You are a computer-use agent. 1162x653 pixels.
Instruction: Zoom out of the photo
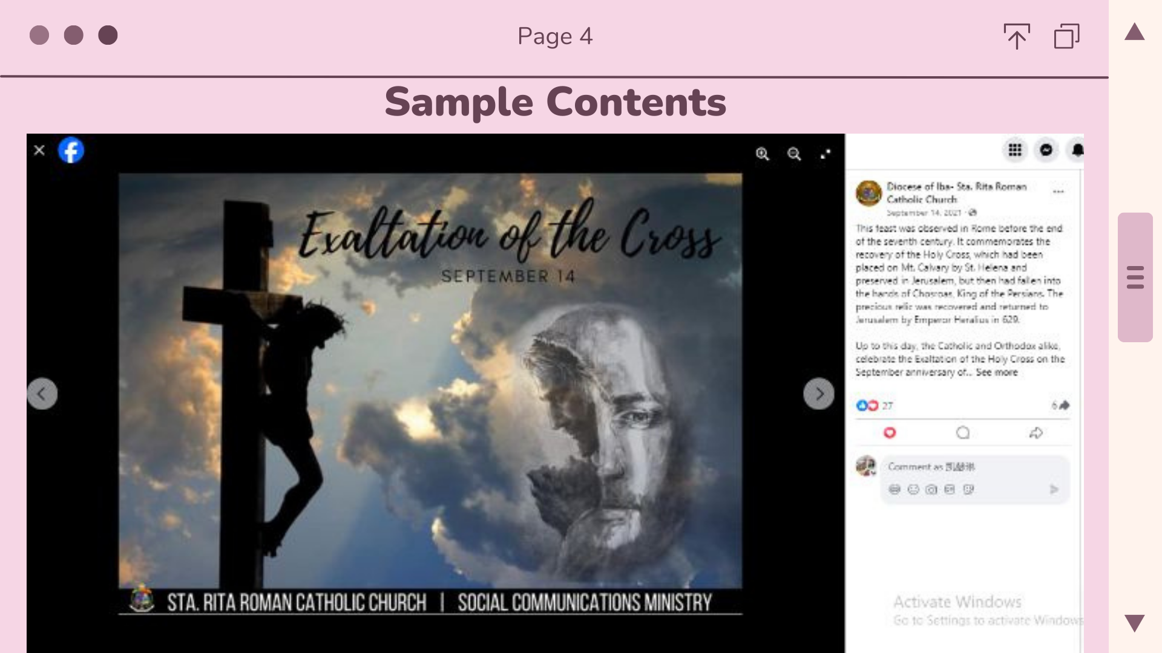coord(794,154)
